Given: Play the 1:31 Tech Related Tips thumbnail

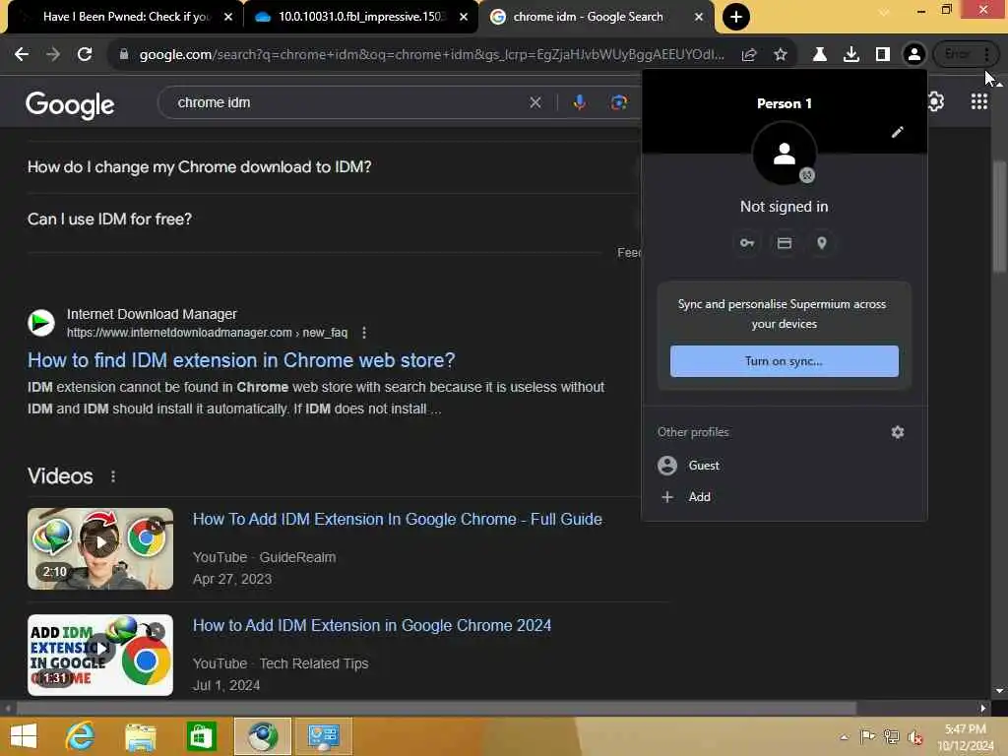Looking at the screenshot, I should [x=100, y=655].
